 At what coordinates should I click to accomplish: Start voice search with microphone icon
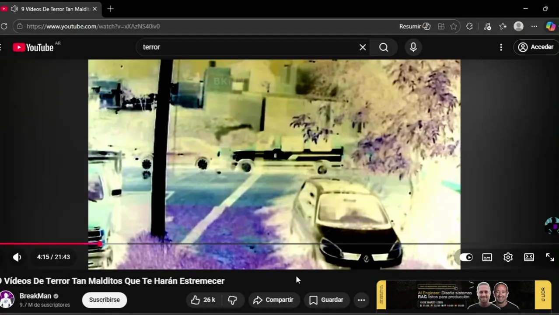413,47
